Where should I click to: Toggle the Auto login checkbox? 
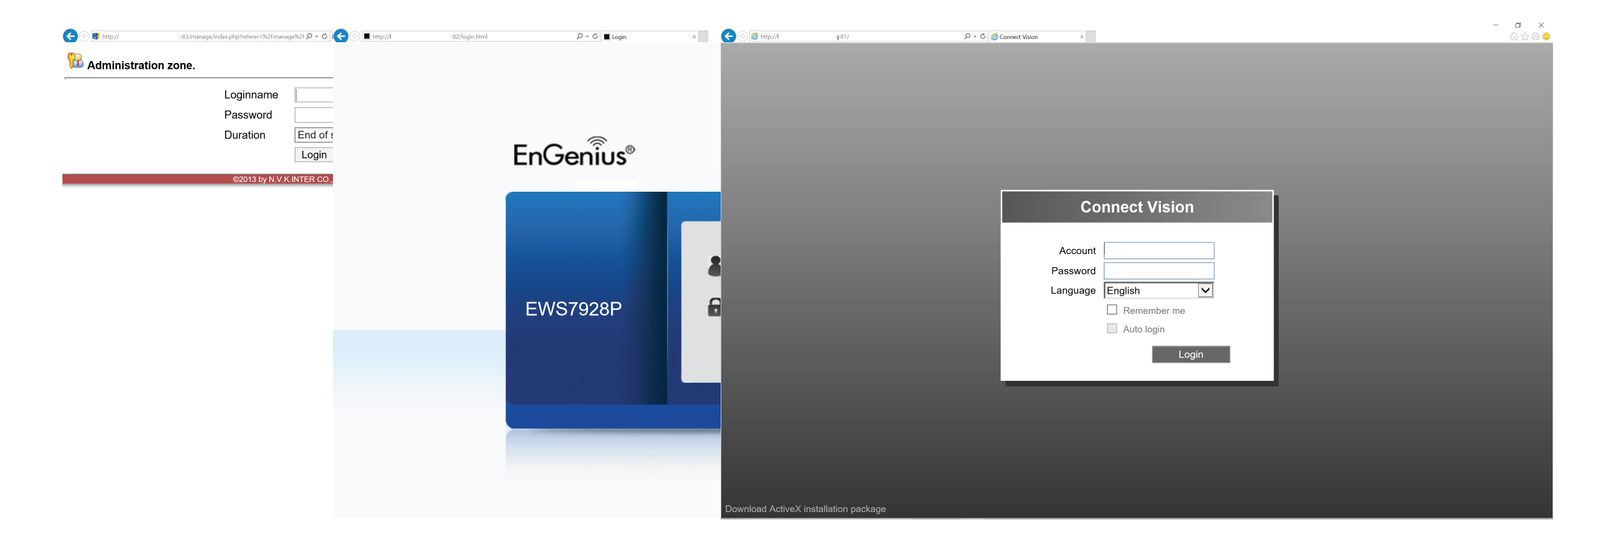(1112, 329)
